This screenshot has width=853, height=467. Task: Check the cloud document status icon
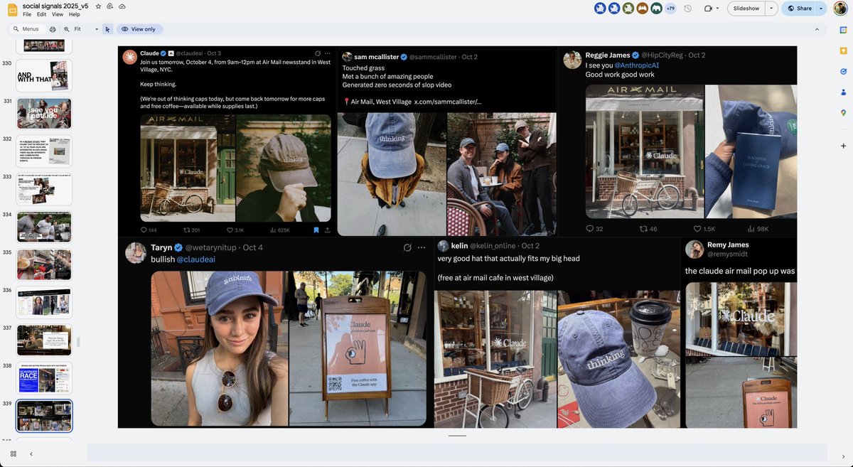(122, 6)
